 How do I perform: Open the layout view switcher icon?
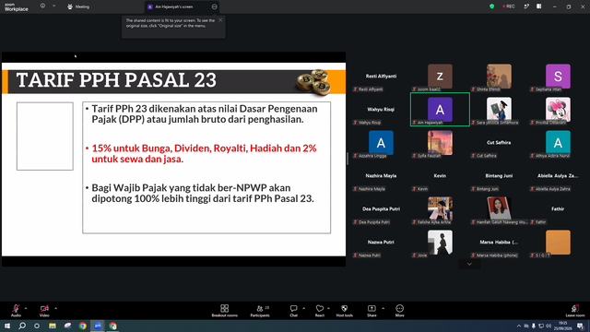click(x=539, y=6)
